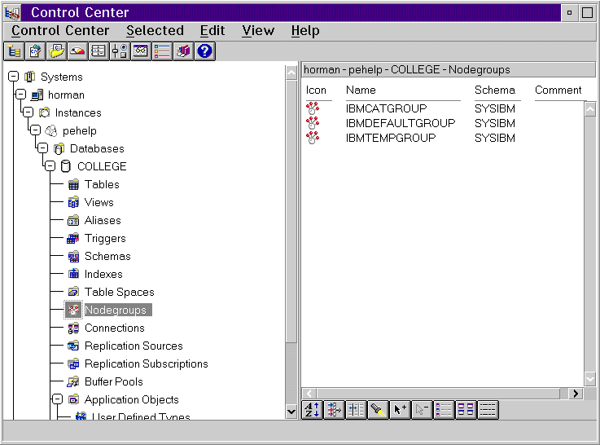Select Indexes in the tree
The height and width of the screenshot is (445, 600).
[x=103, y=274]
